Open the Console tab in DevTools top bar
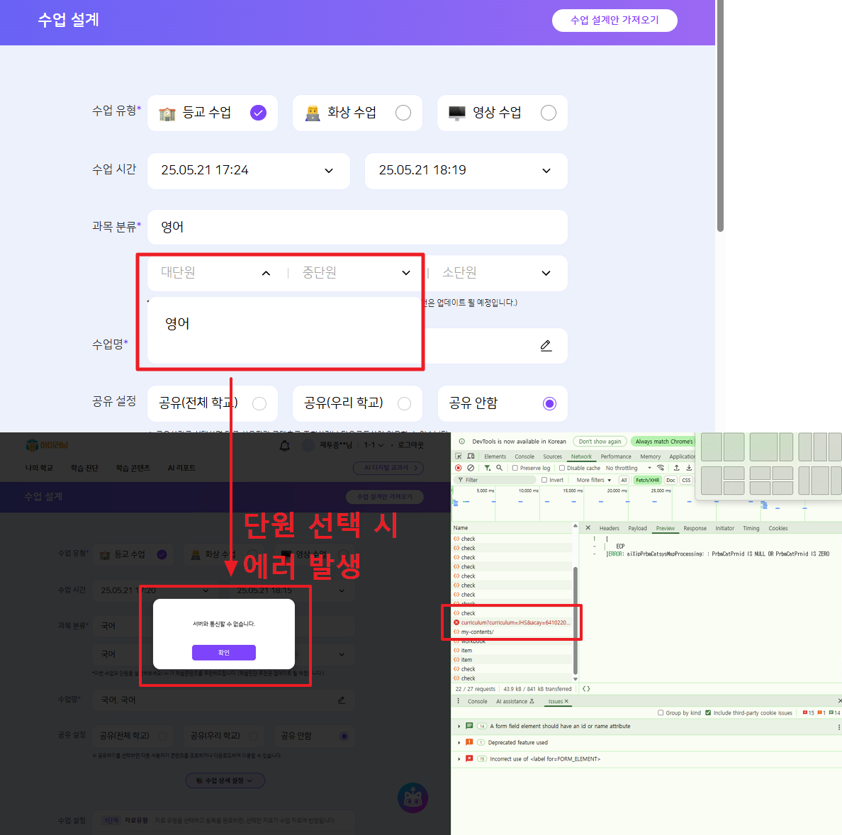 (x=524, y=456)
